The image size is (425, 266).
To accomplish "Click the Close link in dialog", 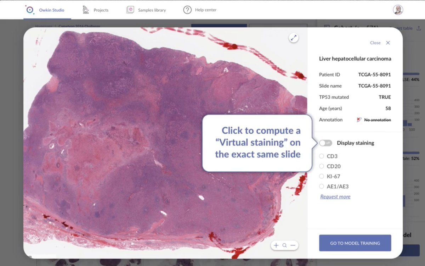I will click(x=375, y=43).
